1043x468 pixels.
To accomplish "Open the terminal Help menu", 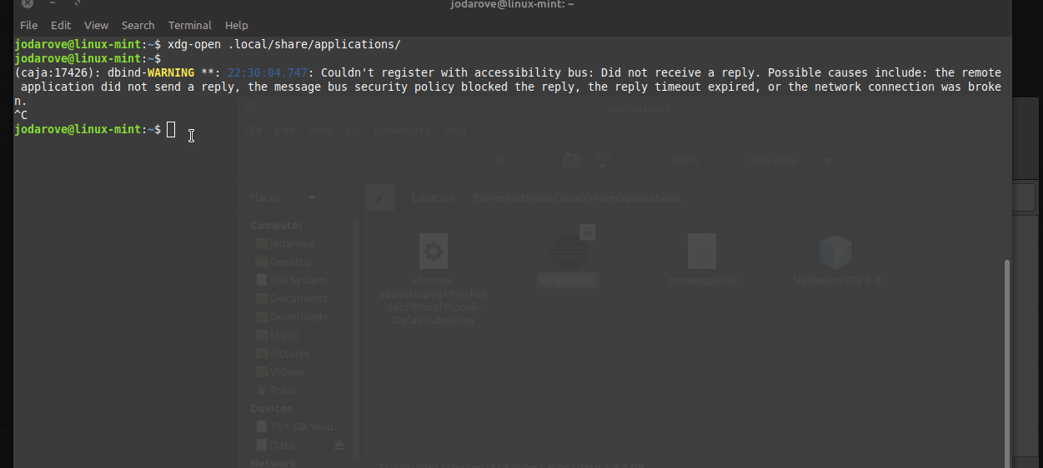I will 237,25.
